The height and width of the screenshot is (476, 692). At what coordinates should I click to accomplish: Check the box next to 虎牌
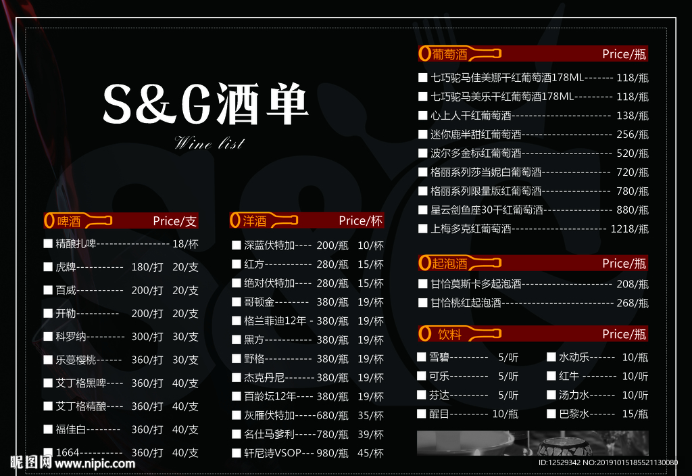click(x=48, y=266)
